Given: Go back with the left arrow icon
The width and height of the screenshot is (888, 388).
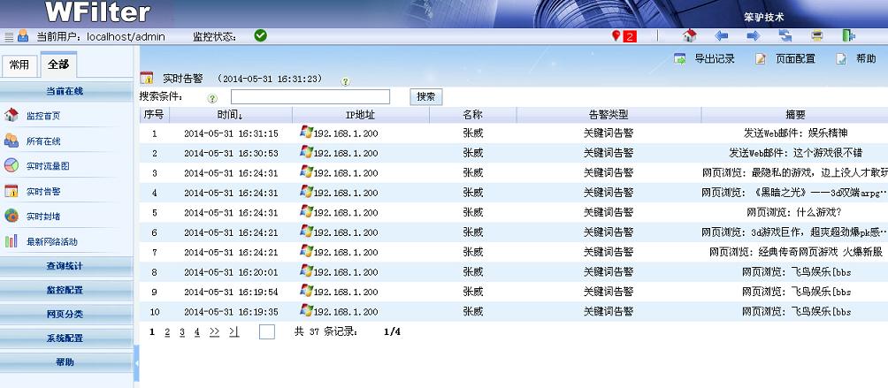Looking at the screenshot, I should 722,36.
